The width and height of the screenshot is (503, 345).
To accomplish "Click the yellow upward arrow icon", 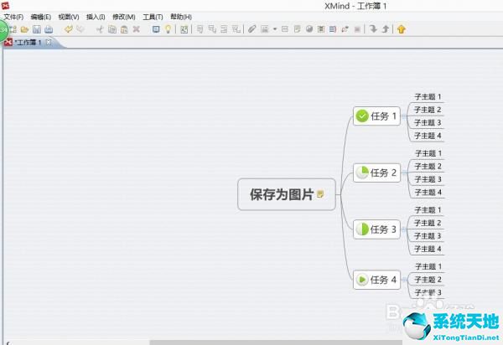I will (x=402, y=29).
